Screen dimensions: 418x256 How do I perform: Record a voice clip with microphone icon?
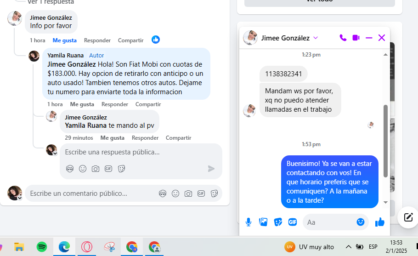click(248, 222)
